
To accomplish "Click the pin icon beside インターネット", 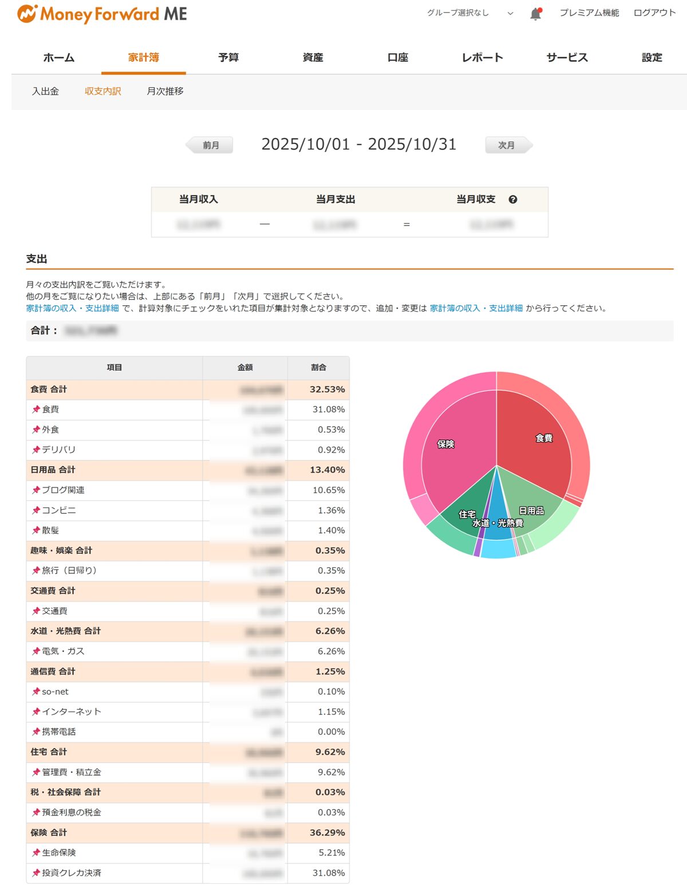I will tap(36, 712).
